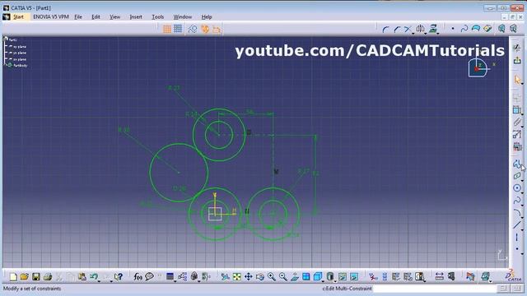Click the Pan view icon
This screenshot has width=527, height=296.
[x=249, y=277]
